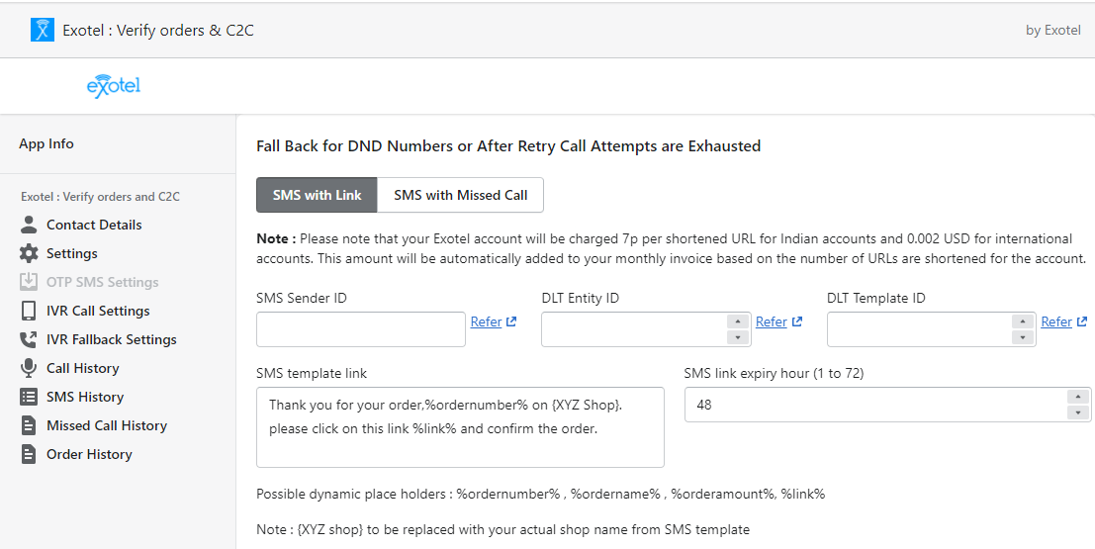Open the Refer link for SMS Sender ID
The height and width of the screenshot is (549, 1095).
486,321
